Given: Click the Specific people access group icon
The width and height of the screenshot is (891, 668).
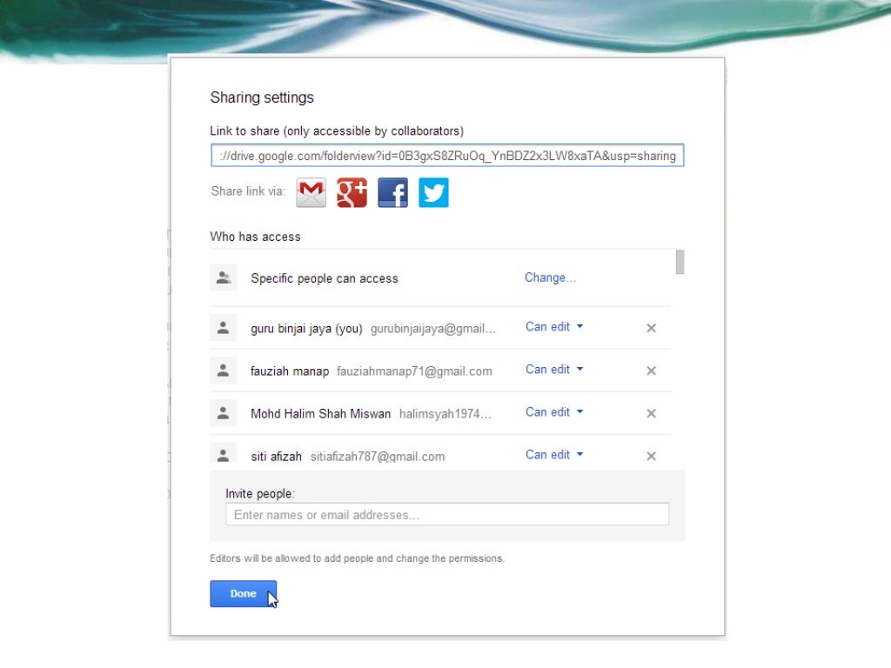Looking at the screenshot, I should coord(224,277).
